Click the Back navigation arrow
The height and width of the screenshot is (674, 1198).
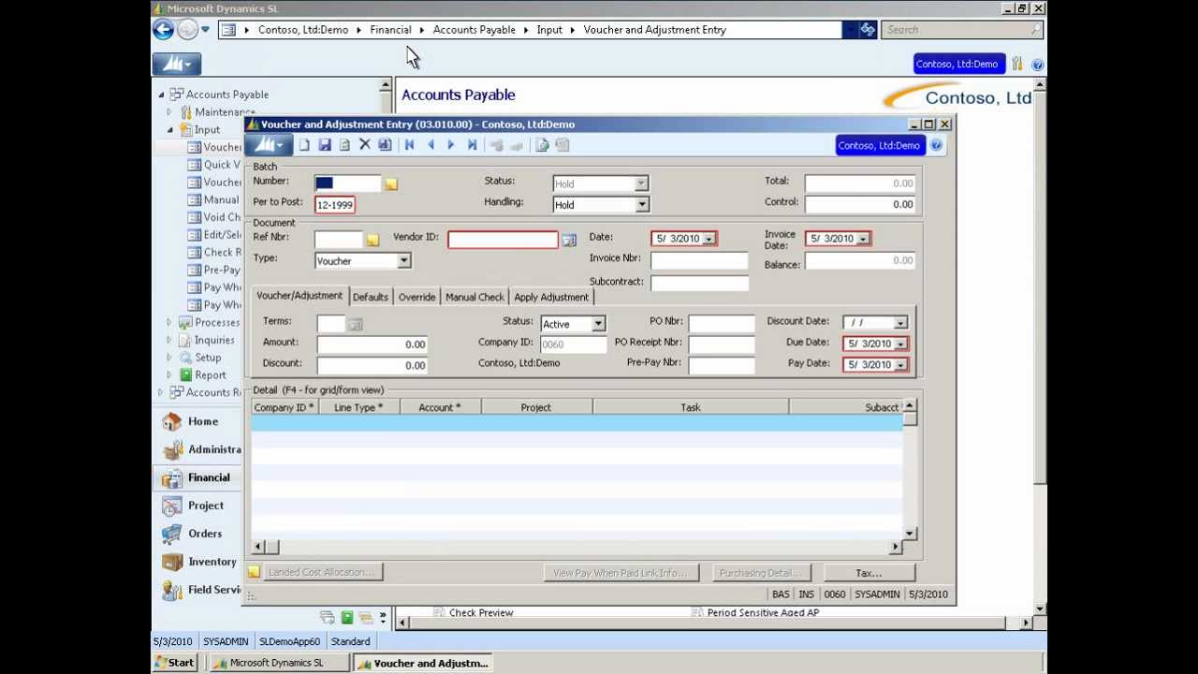[163, 30]
